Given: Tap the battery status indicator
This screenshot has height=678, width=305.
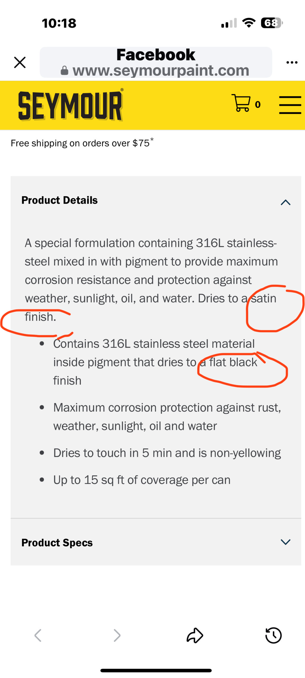Looking at the screenshot, I should [x=272, y=23].
